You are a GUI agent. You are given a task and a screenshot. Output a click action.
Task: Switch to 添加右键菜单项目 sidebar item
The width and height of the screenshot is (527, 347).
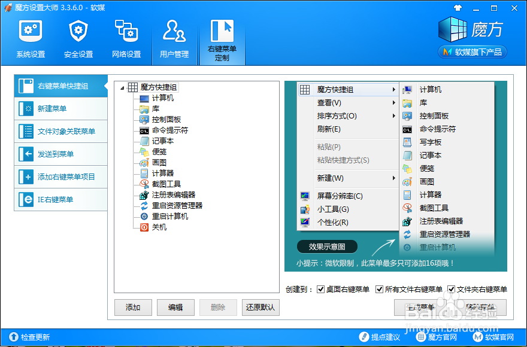click(61, 176)
